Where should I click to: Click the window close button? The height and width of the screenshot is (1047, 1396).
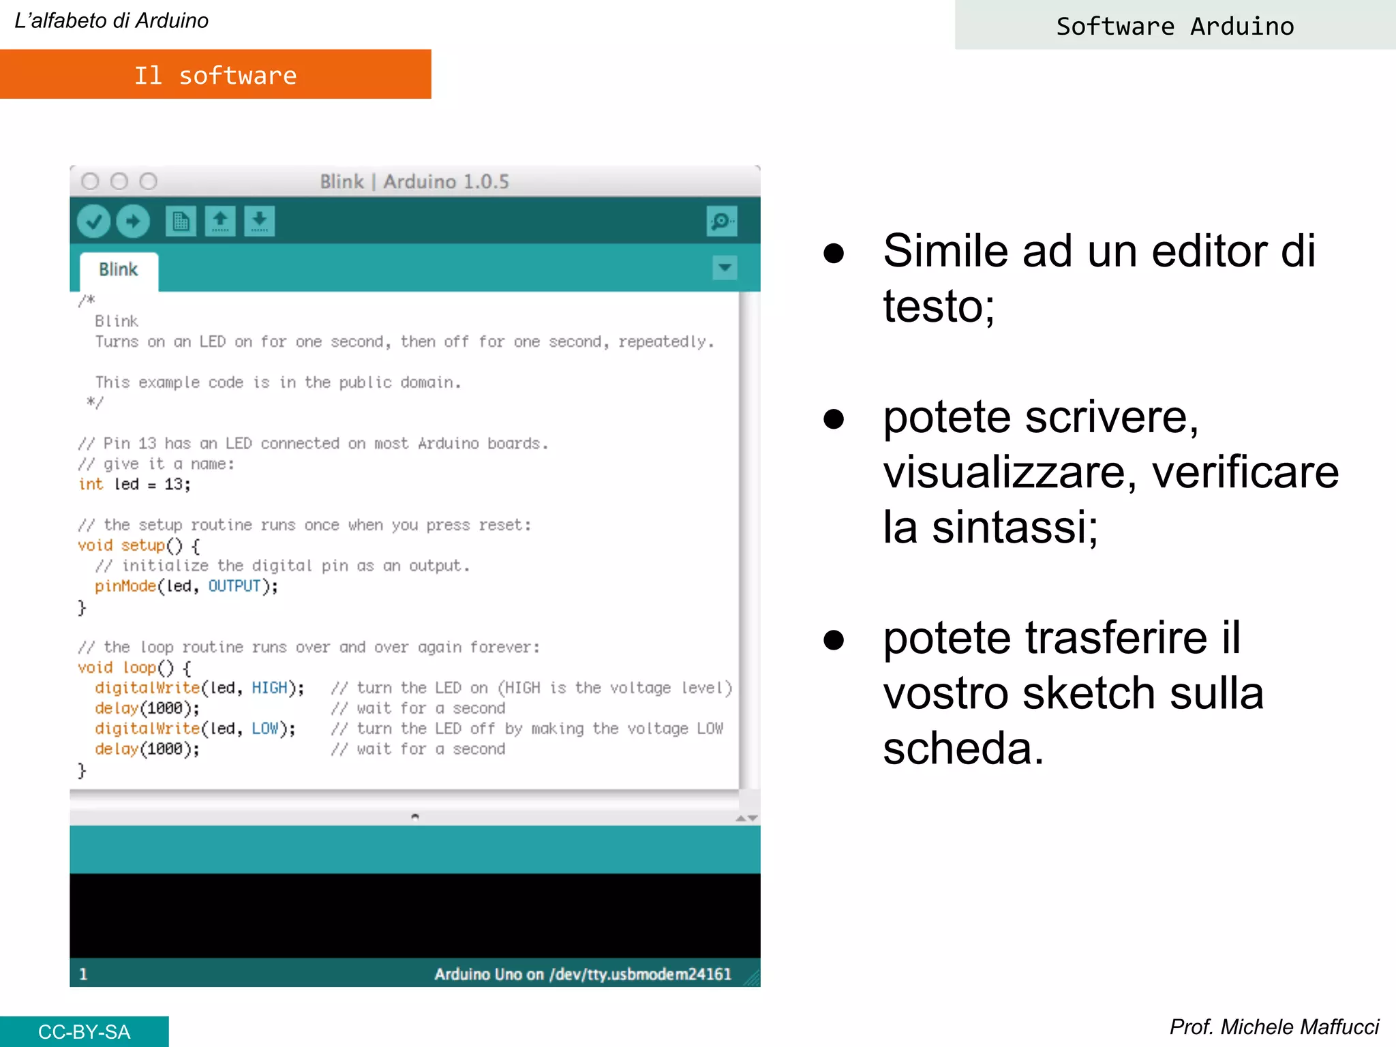90,181
